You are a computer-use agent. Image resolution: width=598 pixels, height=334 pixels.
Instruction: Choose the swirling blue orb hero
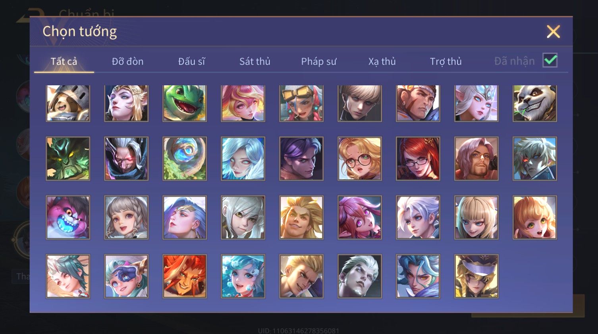point(185,159)
